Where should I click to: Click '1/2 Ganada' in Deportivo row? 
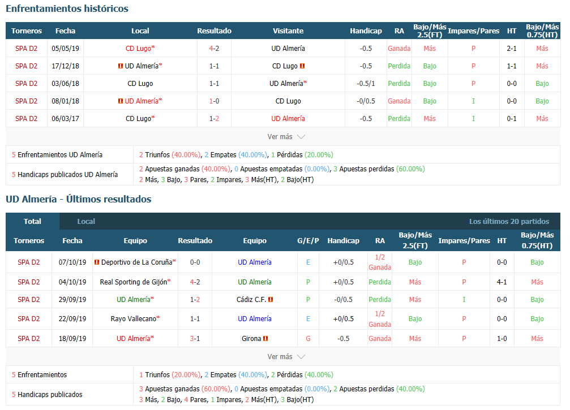pyautogui.click(x=380, y=262)
